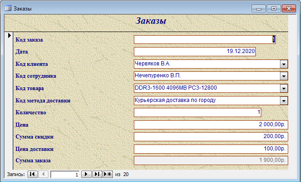Click the grayed-out previous record arrow
301x182 pixels.
[43, 174]
